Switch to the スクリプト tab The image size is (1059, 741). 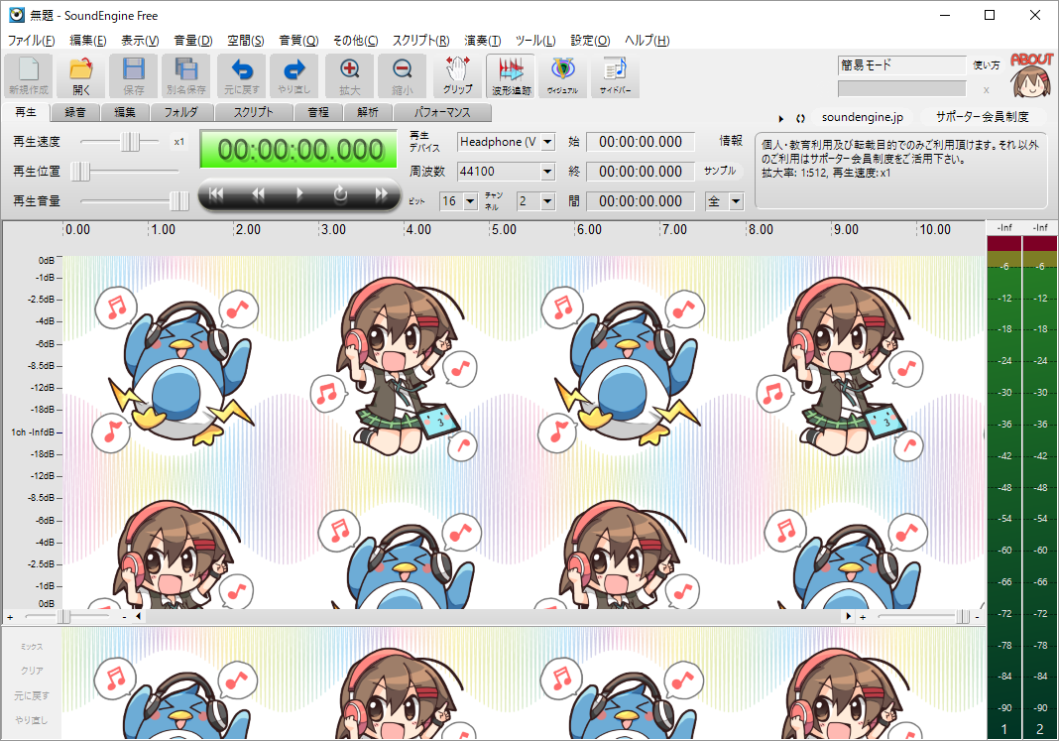[x=254, y=112]
